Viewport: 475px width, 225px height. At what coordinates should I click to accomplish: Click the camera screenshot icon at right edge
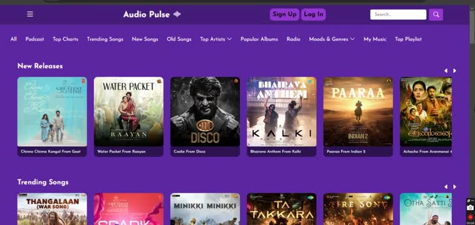pyautogui.click(x=470, y=207)
